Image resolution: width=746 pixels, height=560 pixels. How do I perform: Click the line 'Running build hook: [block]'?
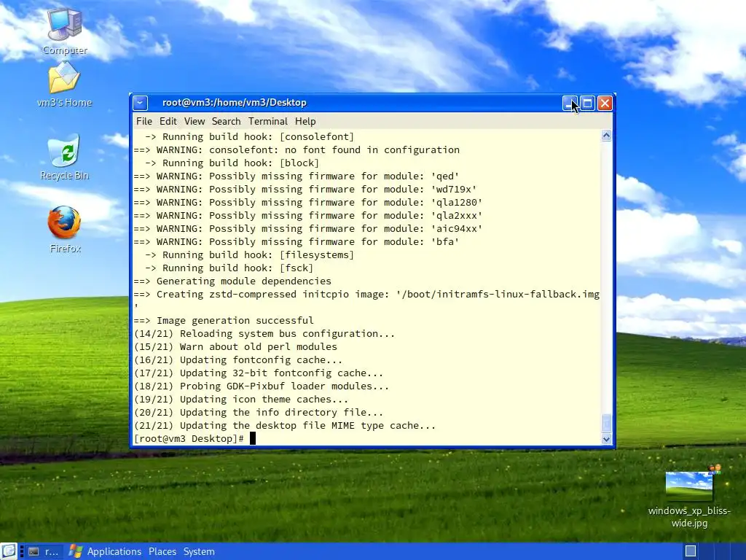point(232,163)
